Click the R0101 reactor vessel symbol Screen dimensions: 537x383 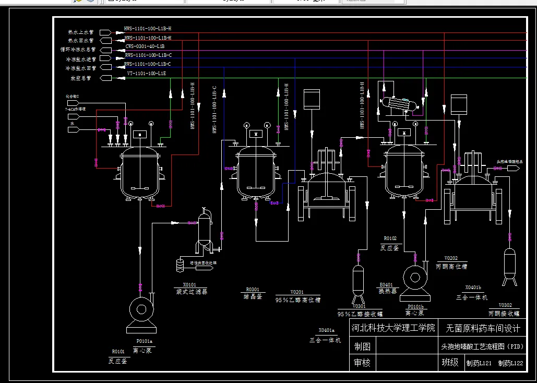click(x=140, y=174)
